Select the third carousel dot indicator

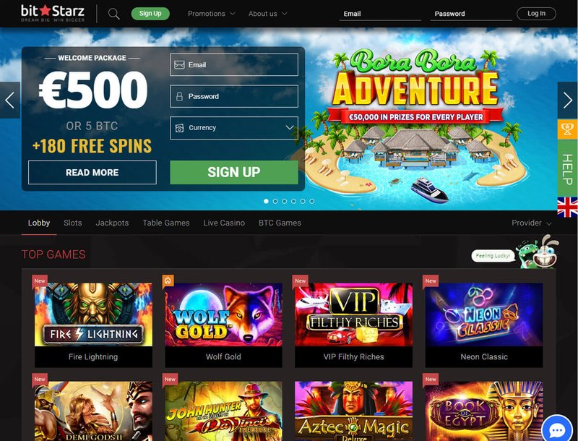[x=284, y=201]
